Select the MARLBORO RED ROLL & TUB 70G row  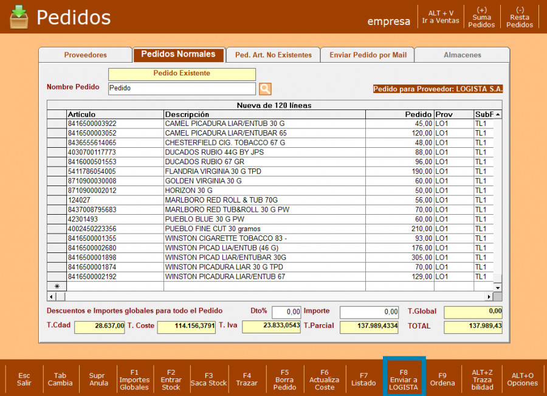click(x=264, y=200)
